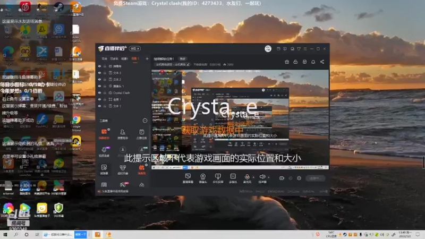Screen dimensions: 425x239
Task: Hide the Crystal Clash layer via eye icon
Action: pyautogui.click(x=99, y=92)
